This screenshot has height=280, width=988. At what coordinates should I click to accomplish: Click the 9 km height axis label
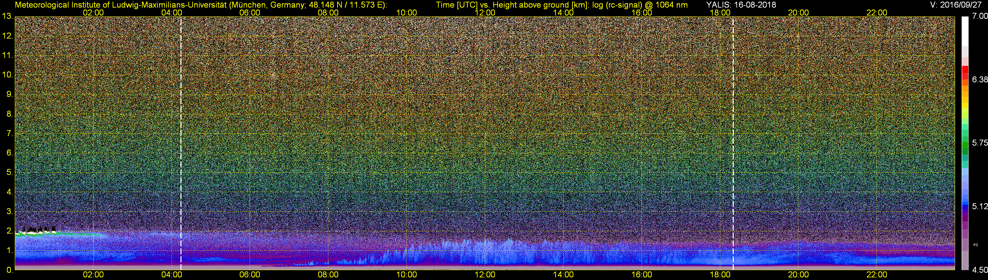[x=9, y=94]
